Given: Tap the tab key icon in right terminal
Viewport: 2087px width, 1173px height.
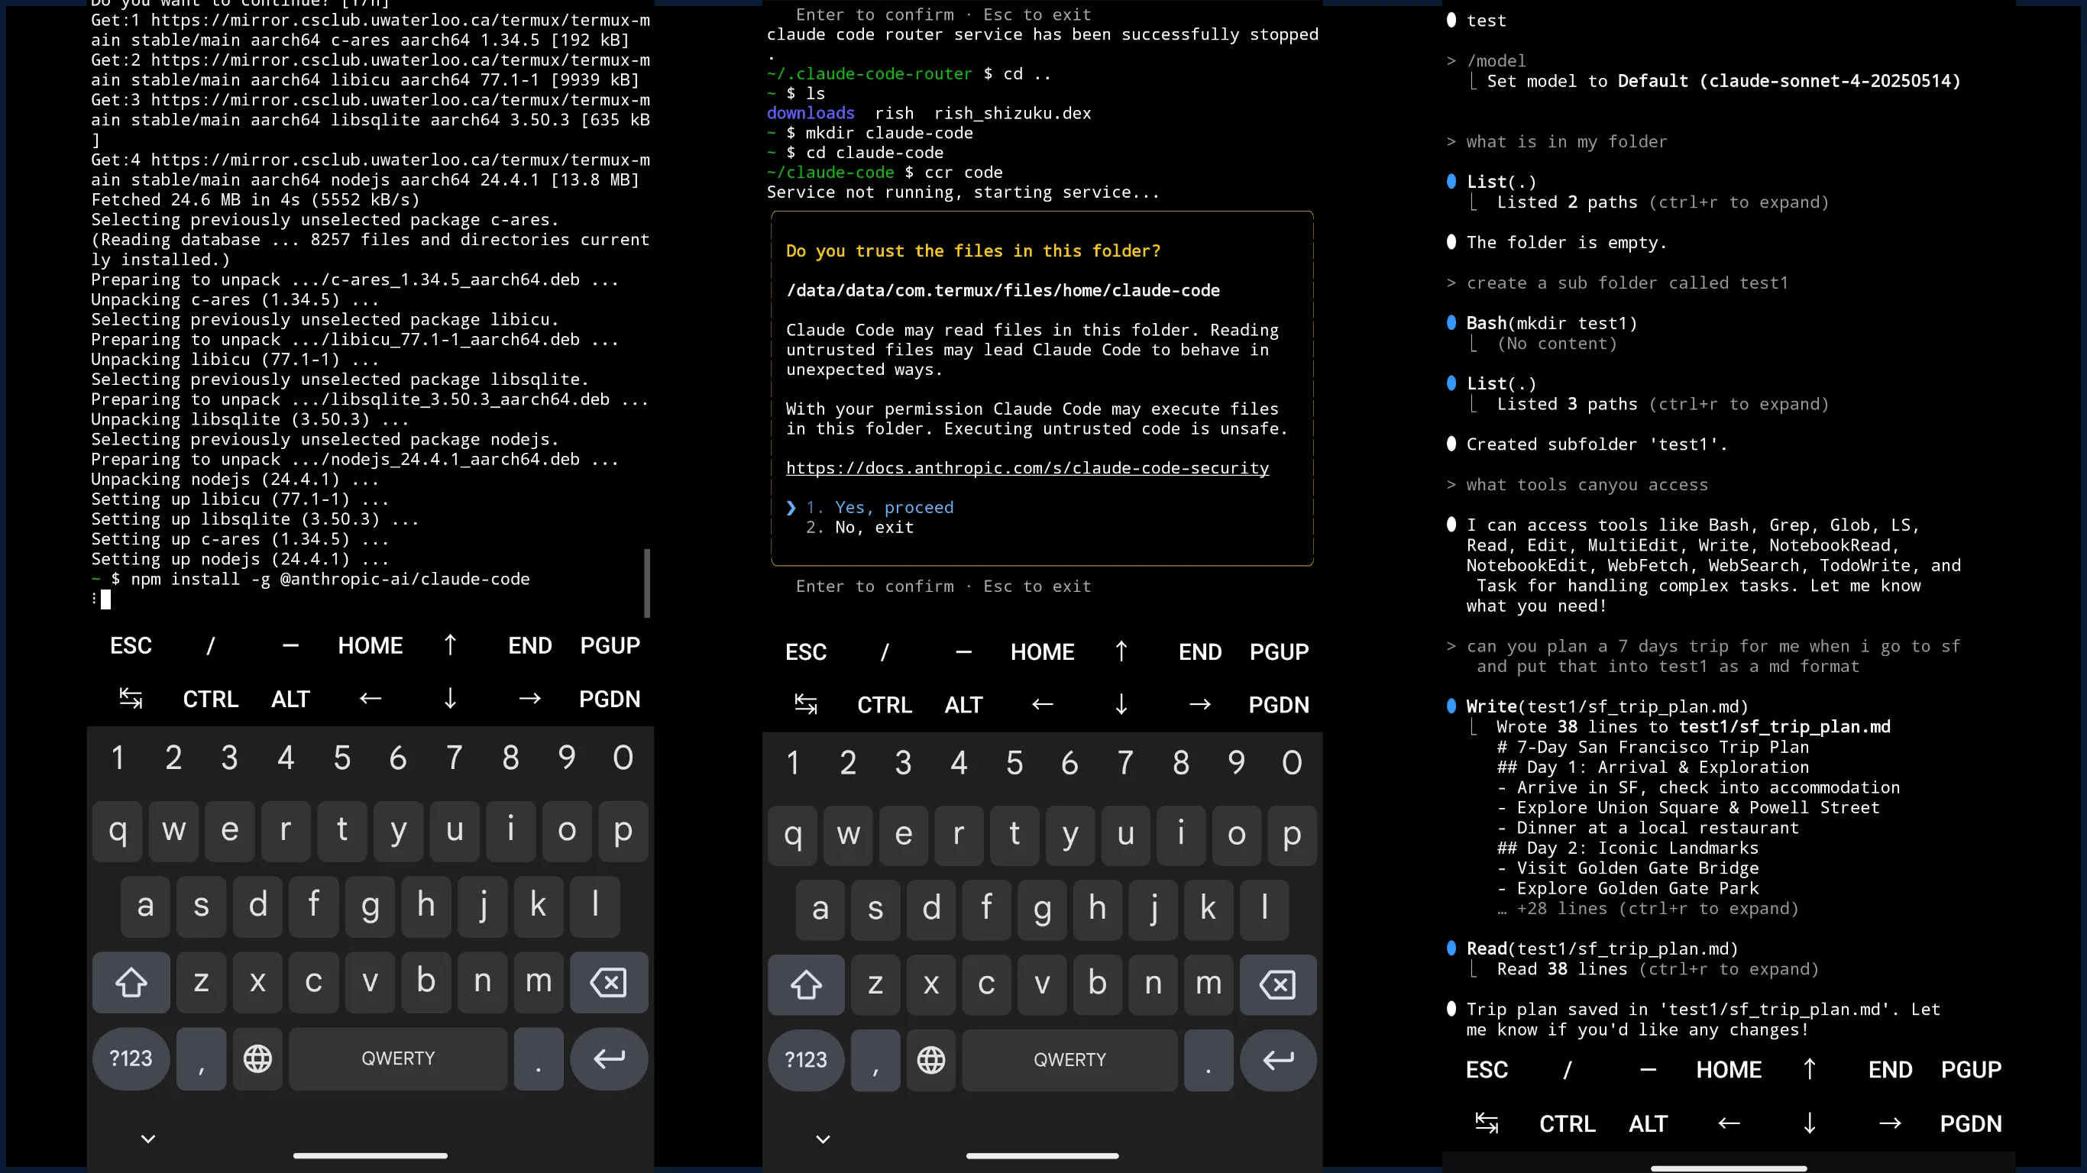Looking at the screenshot, I should pos(1487,1123).
